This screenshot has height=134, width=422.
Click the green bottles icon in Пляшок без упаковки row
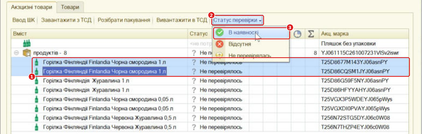[x=26, y=43]
